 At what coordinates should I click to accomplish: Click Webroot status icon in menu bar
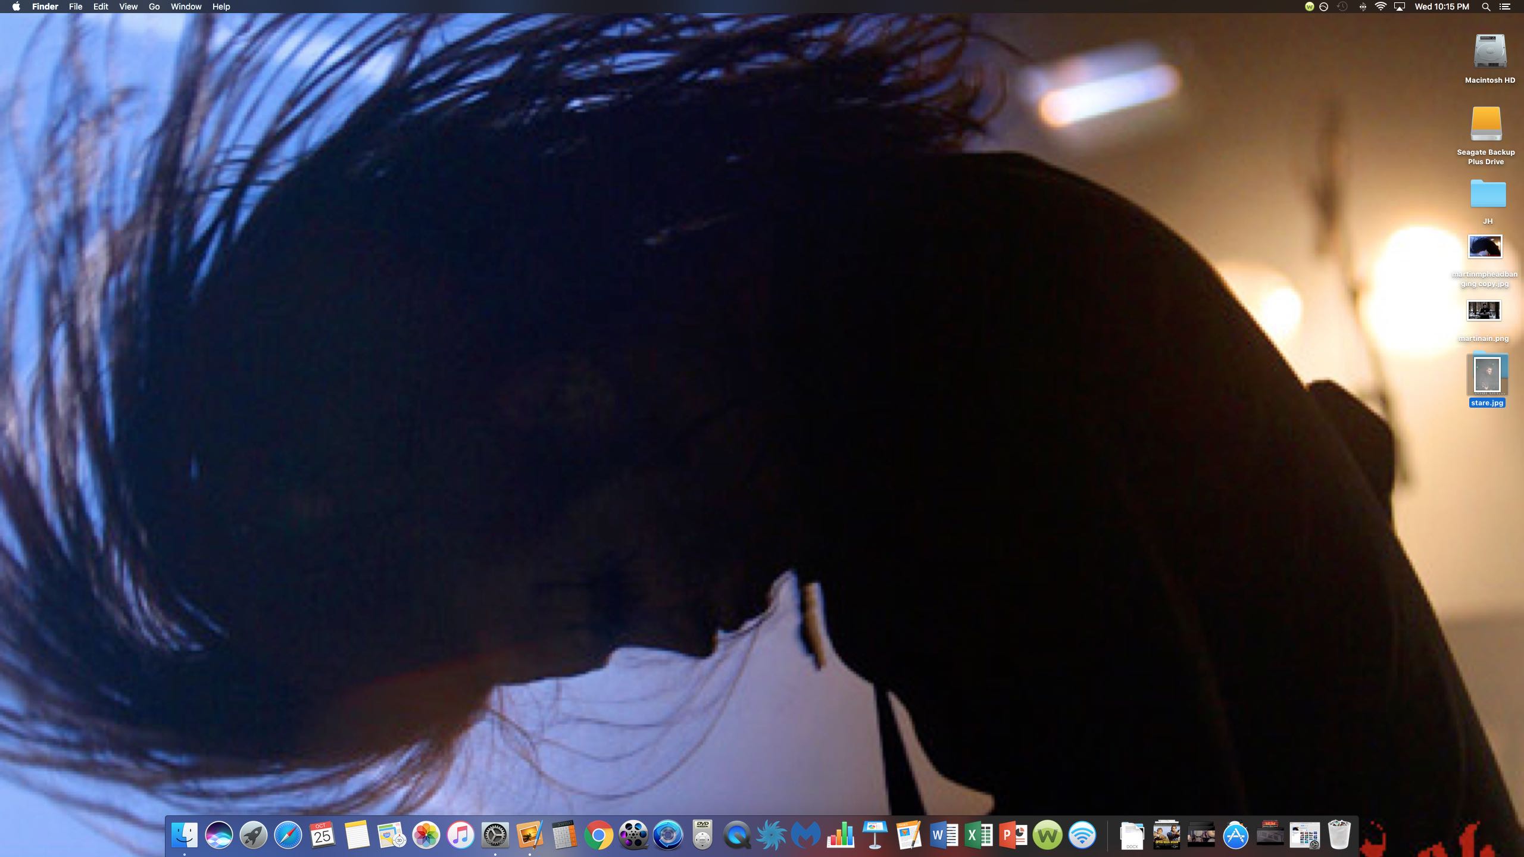(x=1309, y=7)
